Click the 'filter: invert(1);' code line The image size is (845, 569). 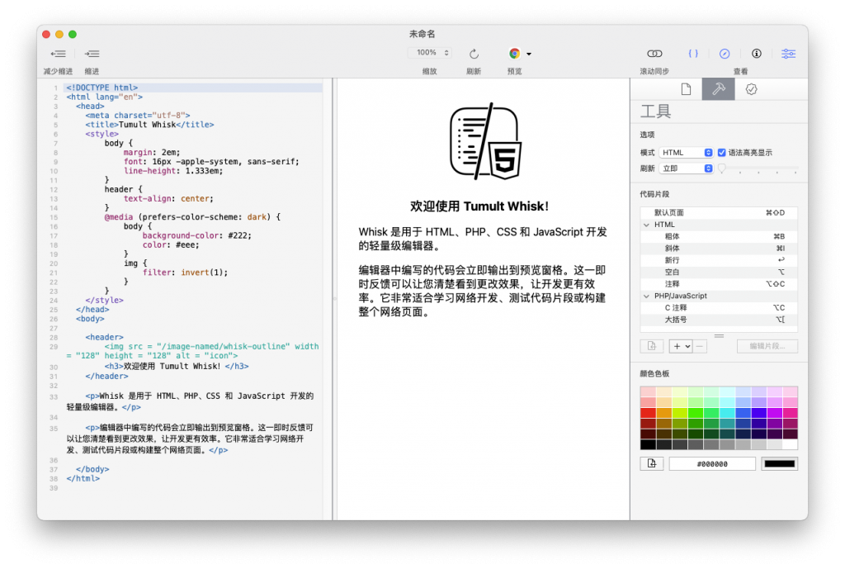pos(185,273)
